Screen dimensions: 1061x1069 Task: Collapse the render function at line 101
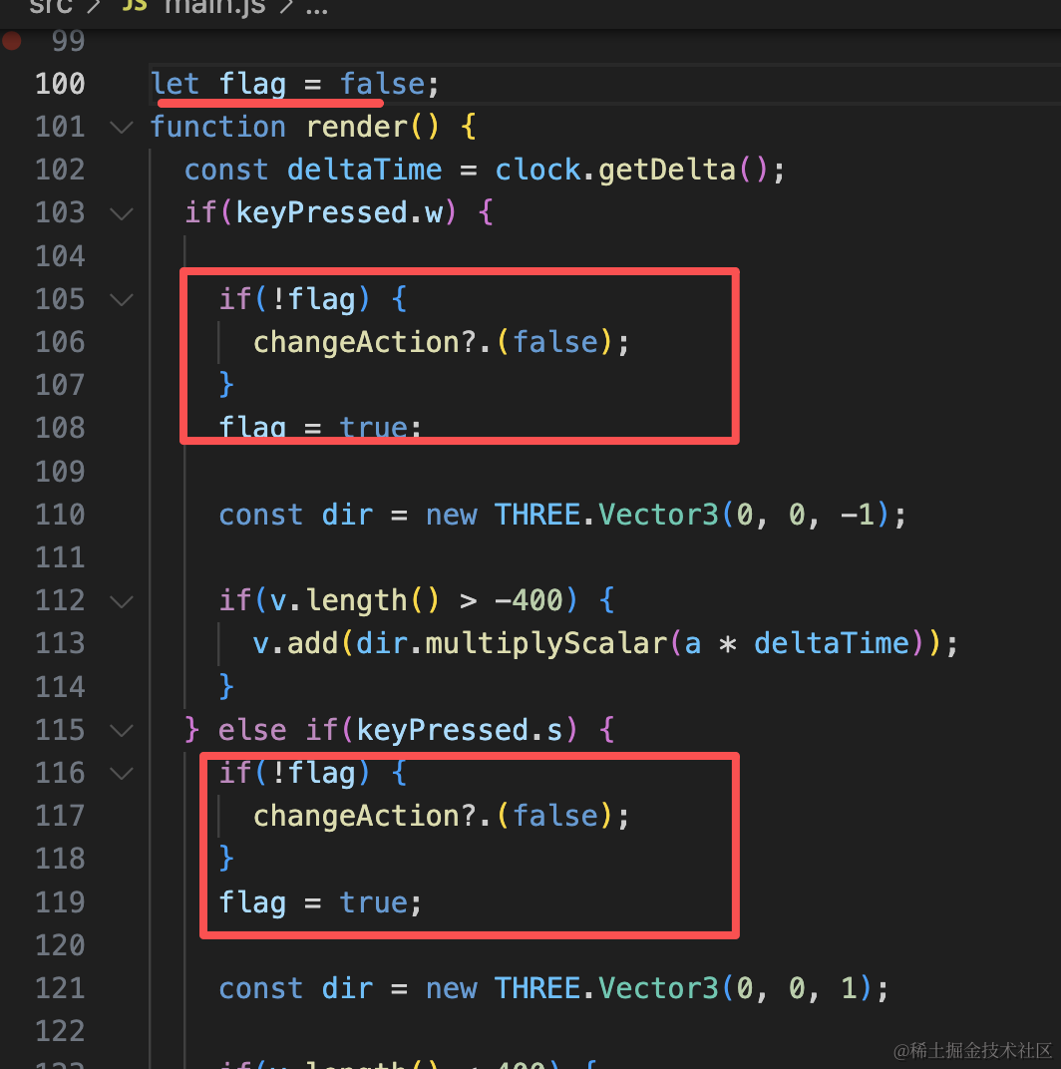point(122,128)
